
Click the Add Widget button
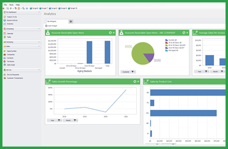coord(51,26)
